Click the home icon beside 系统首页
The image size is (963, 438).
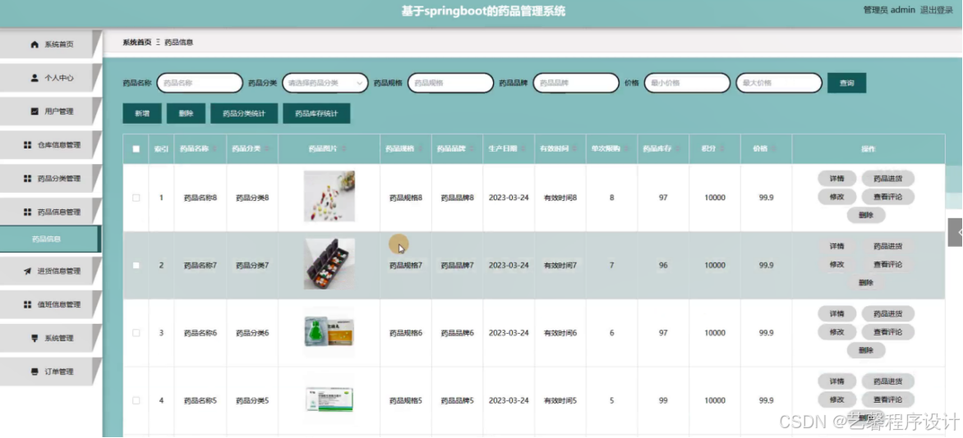pos(35,45)
